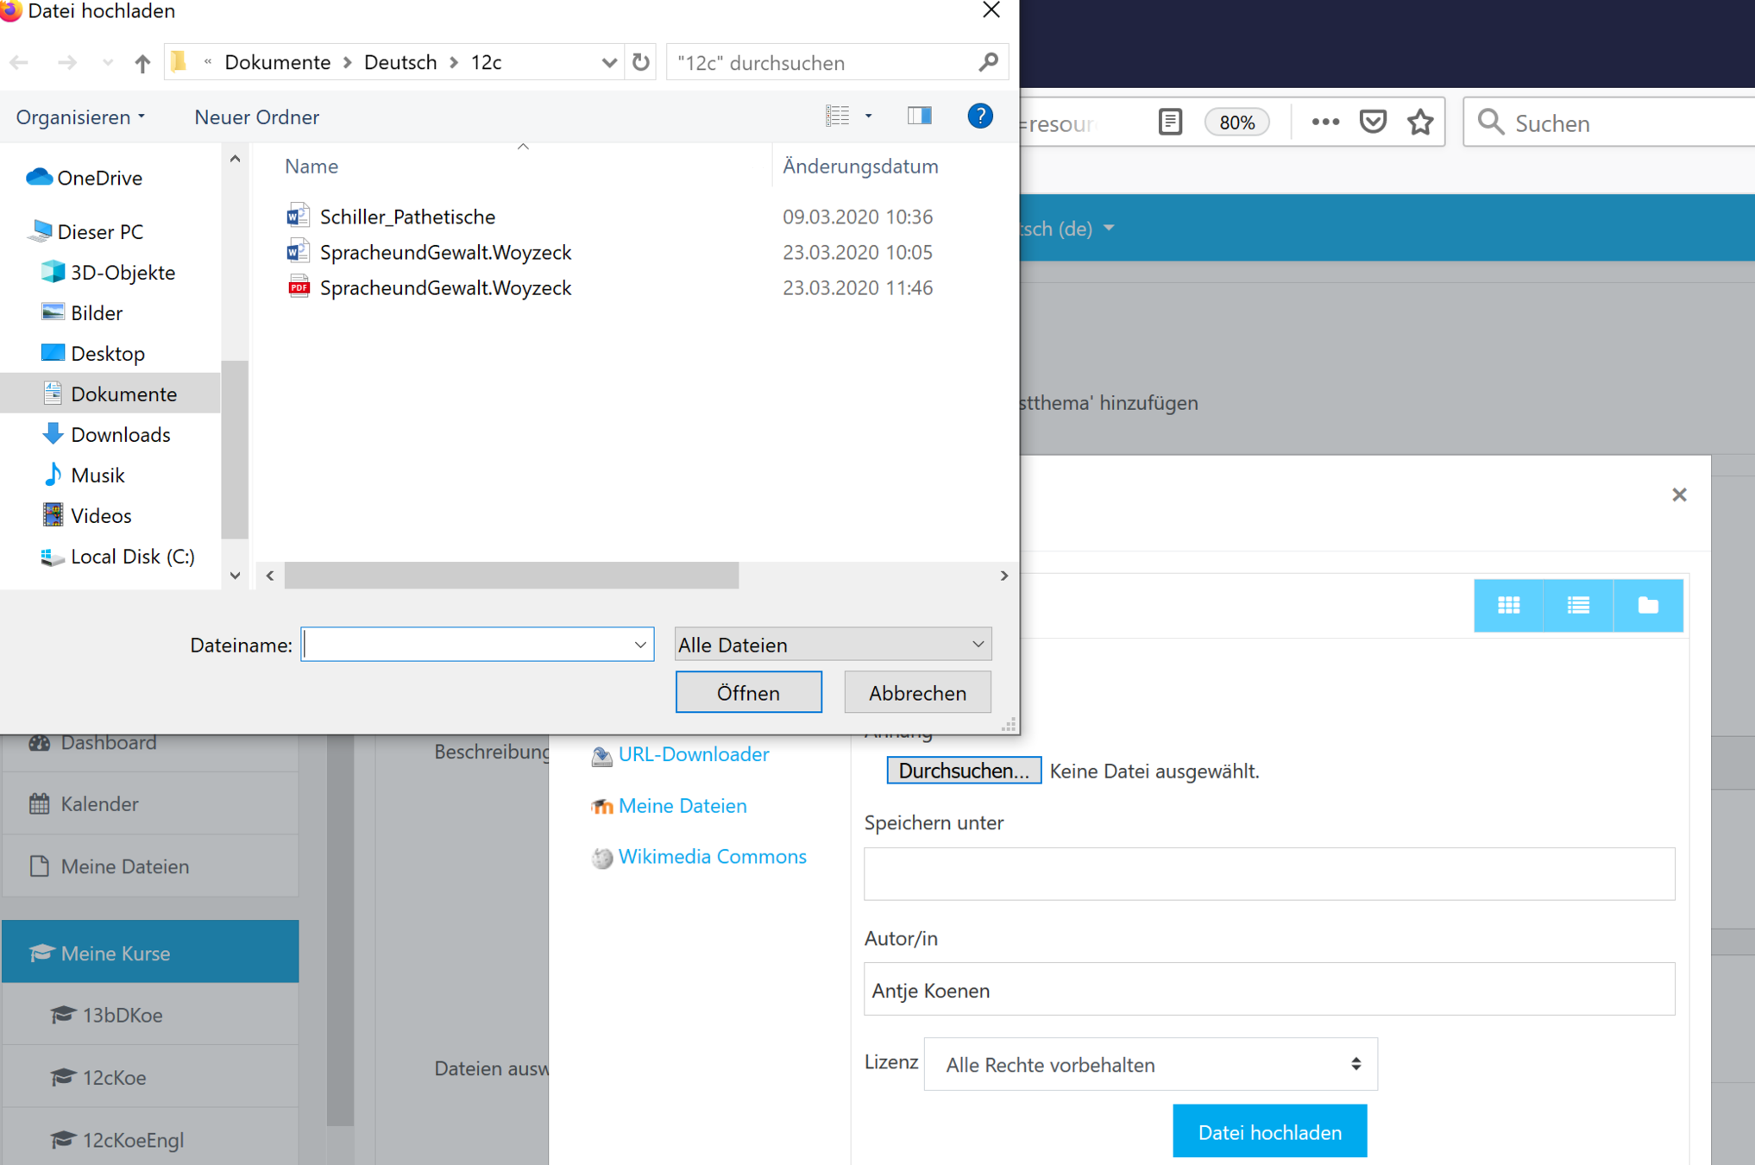Viewport: 1755px width, 1165px height.
Task: Click the Firefox bookmark star icon
Action: tap(1420, 123)
